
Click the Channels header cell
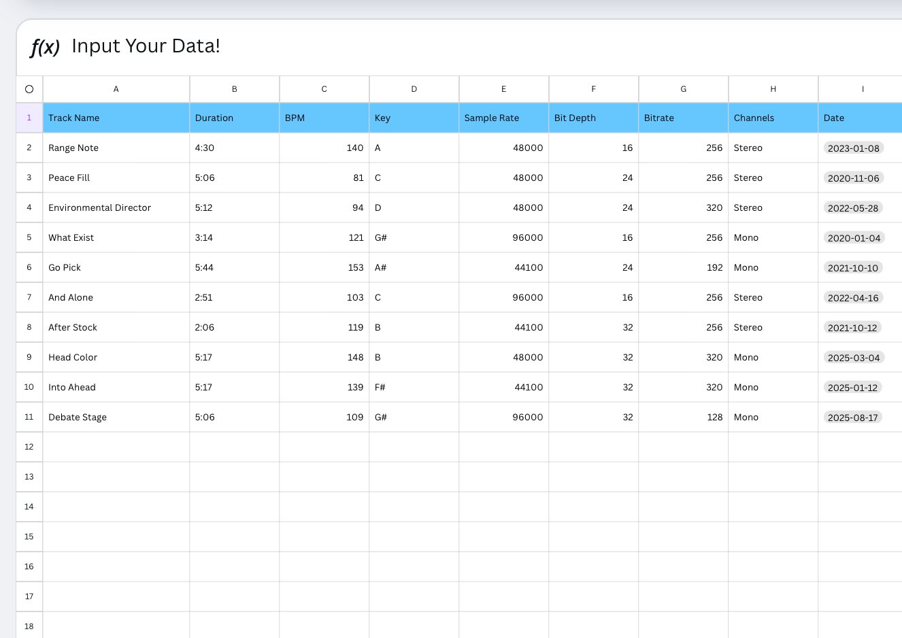click(x=773, y=118)
